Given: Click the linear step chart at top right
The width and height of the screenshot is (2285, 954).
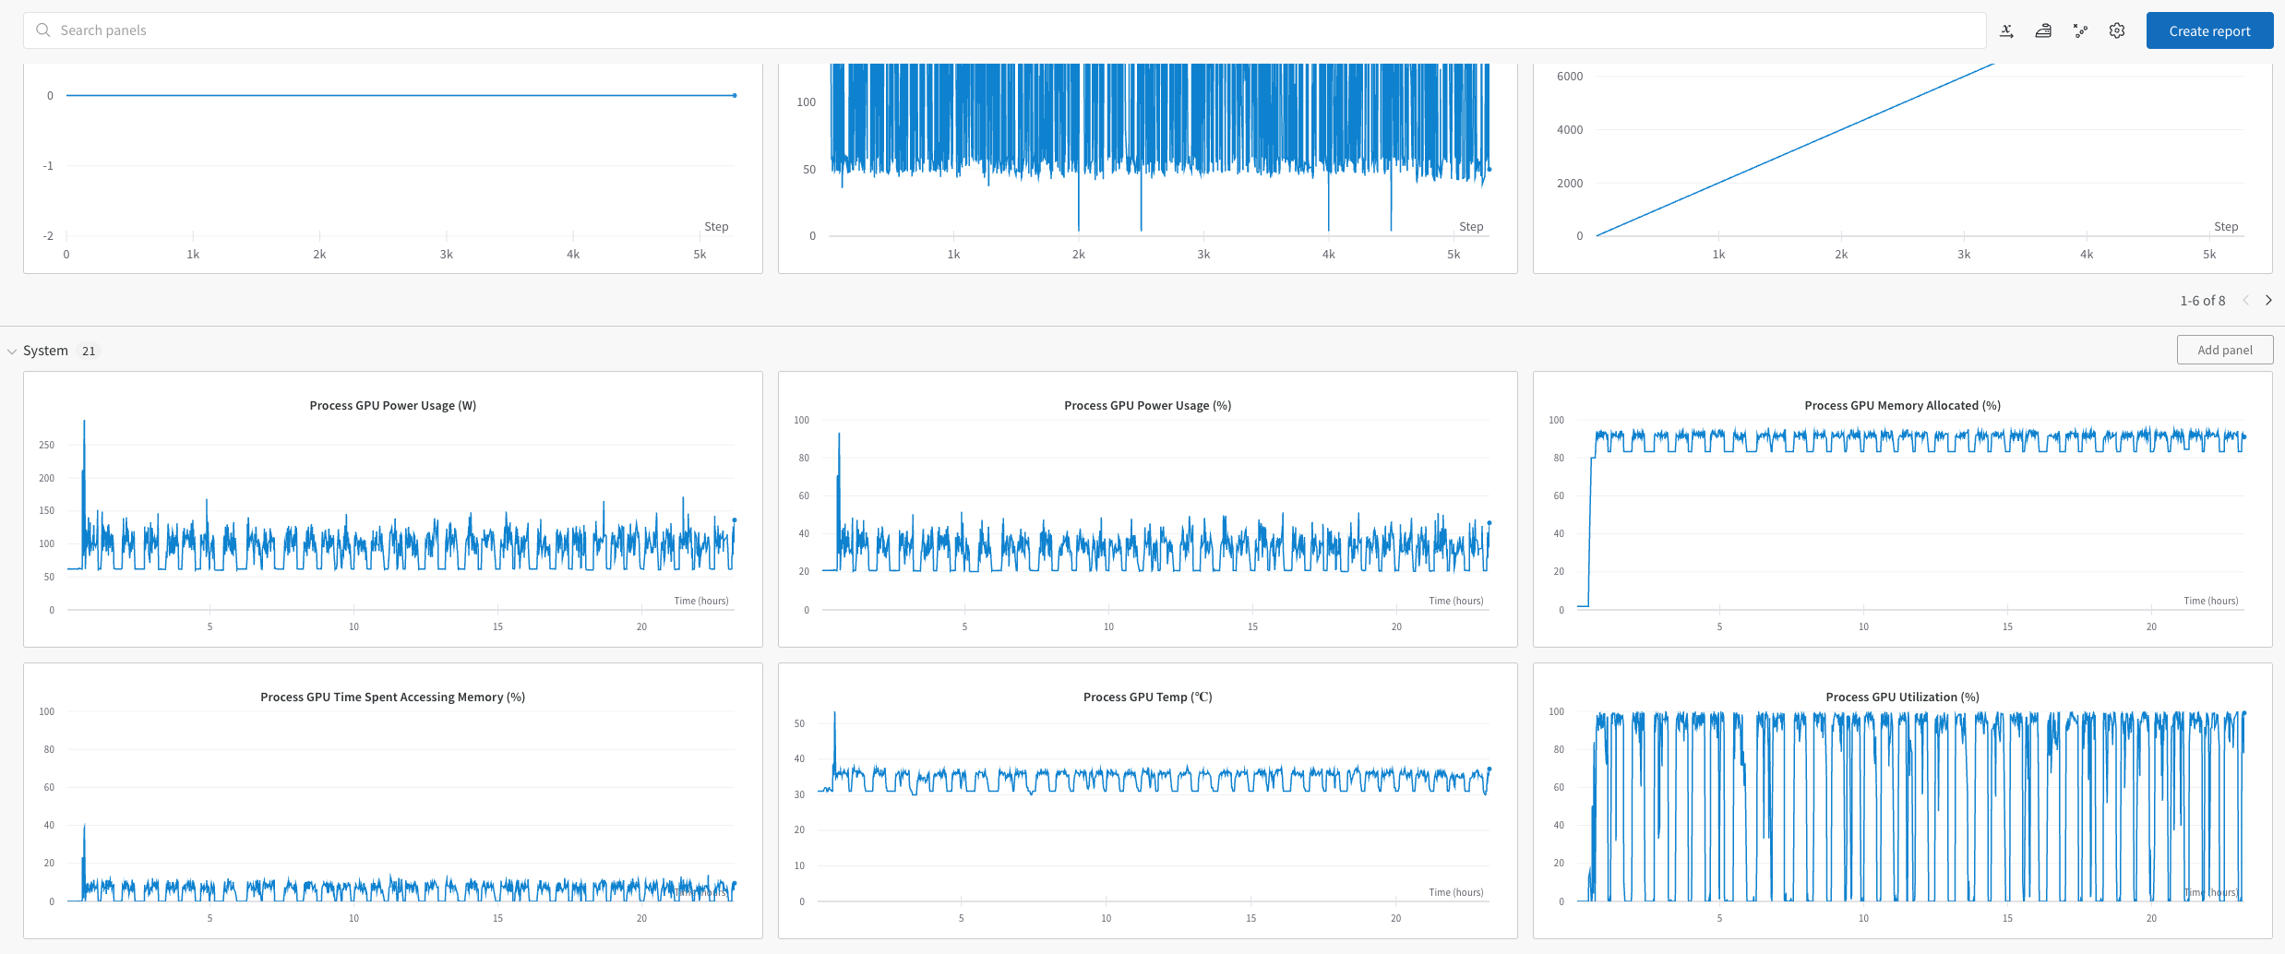Looking at the screenshot, I should tap(1903, 168).
